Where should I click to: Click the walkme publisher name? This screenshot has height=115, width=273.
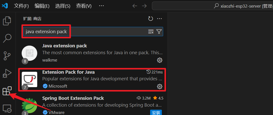50,60
